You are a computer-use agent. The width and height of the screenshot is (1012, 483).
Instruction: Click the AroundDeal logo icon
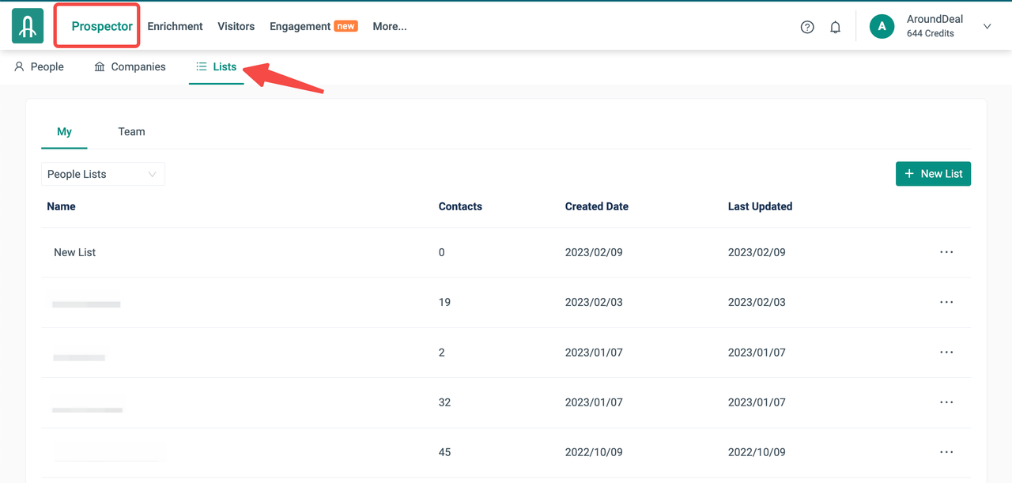[28, 26]
